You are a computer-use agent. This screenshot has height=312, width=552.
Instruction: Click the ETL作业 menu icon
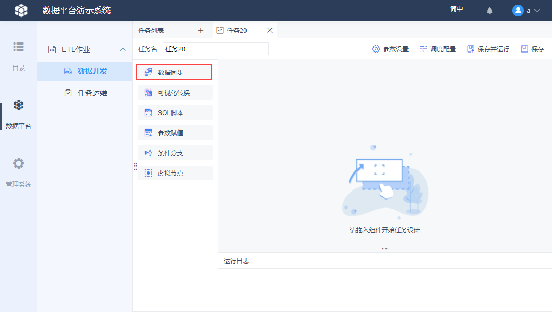point(52,49)
